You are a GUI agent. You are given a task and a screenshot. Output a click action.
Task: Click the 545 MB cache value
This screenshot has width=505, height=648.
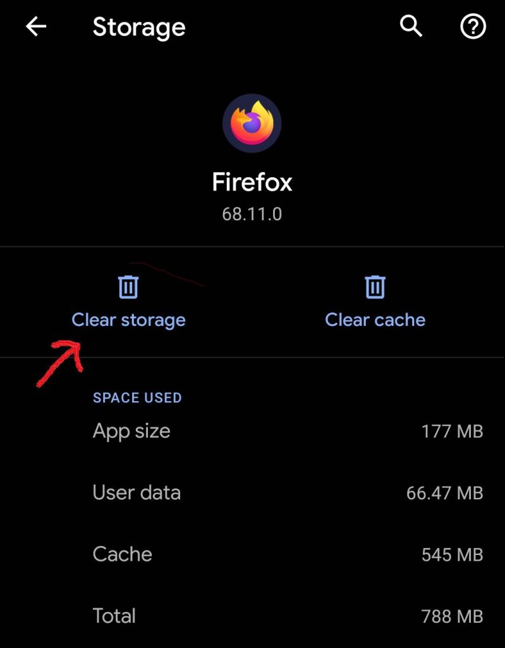tap(452, 555)
